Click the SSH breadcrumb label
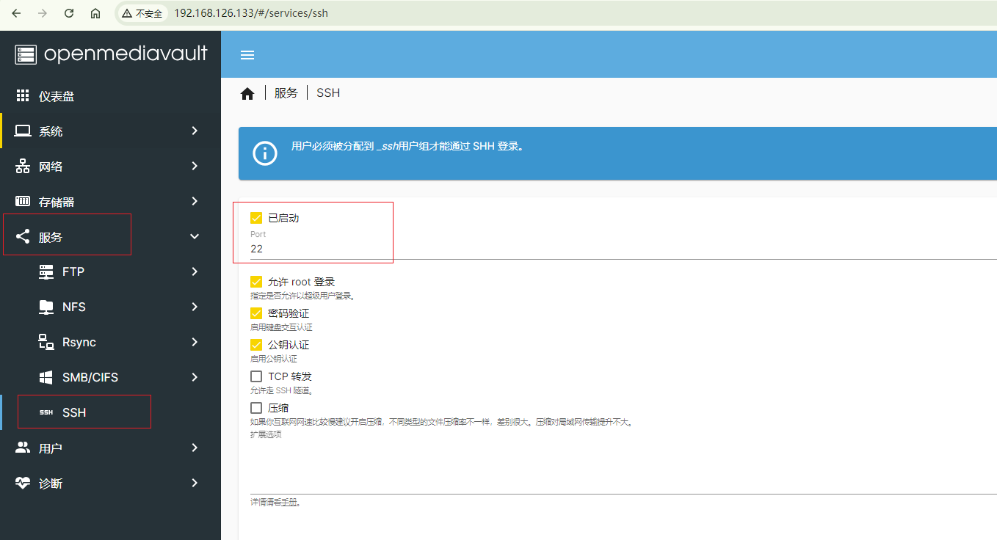 tap(328, 93)
